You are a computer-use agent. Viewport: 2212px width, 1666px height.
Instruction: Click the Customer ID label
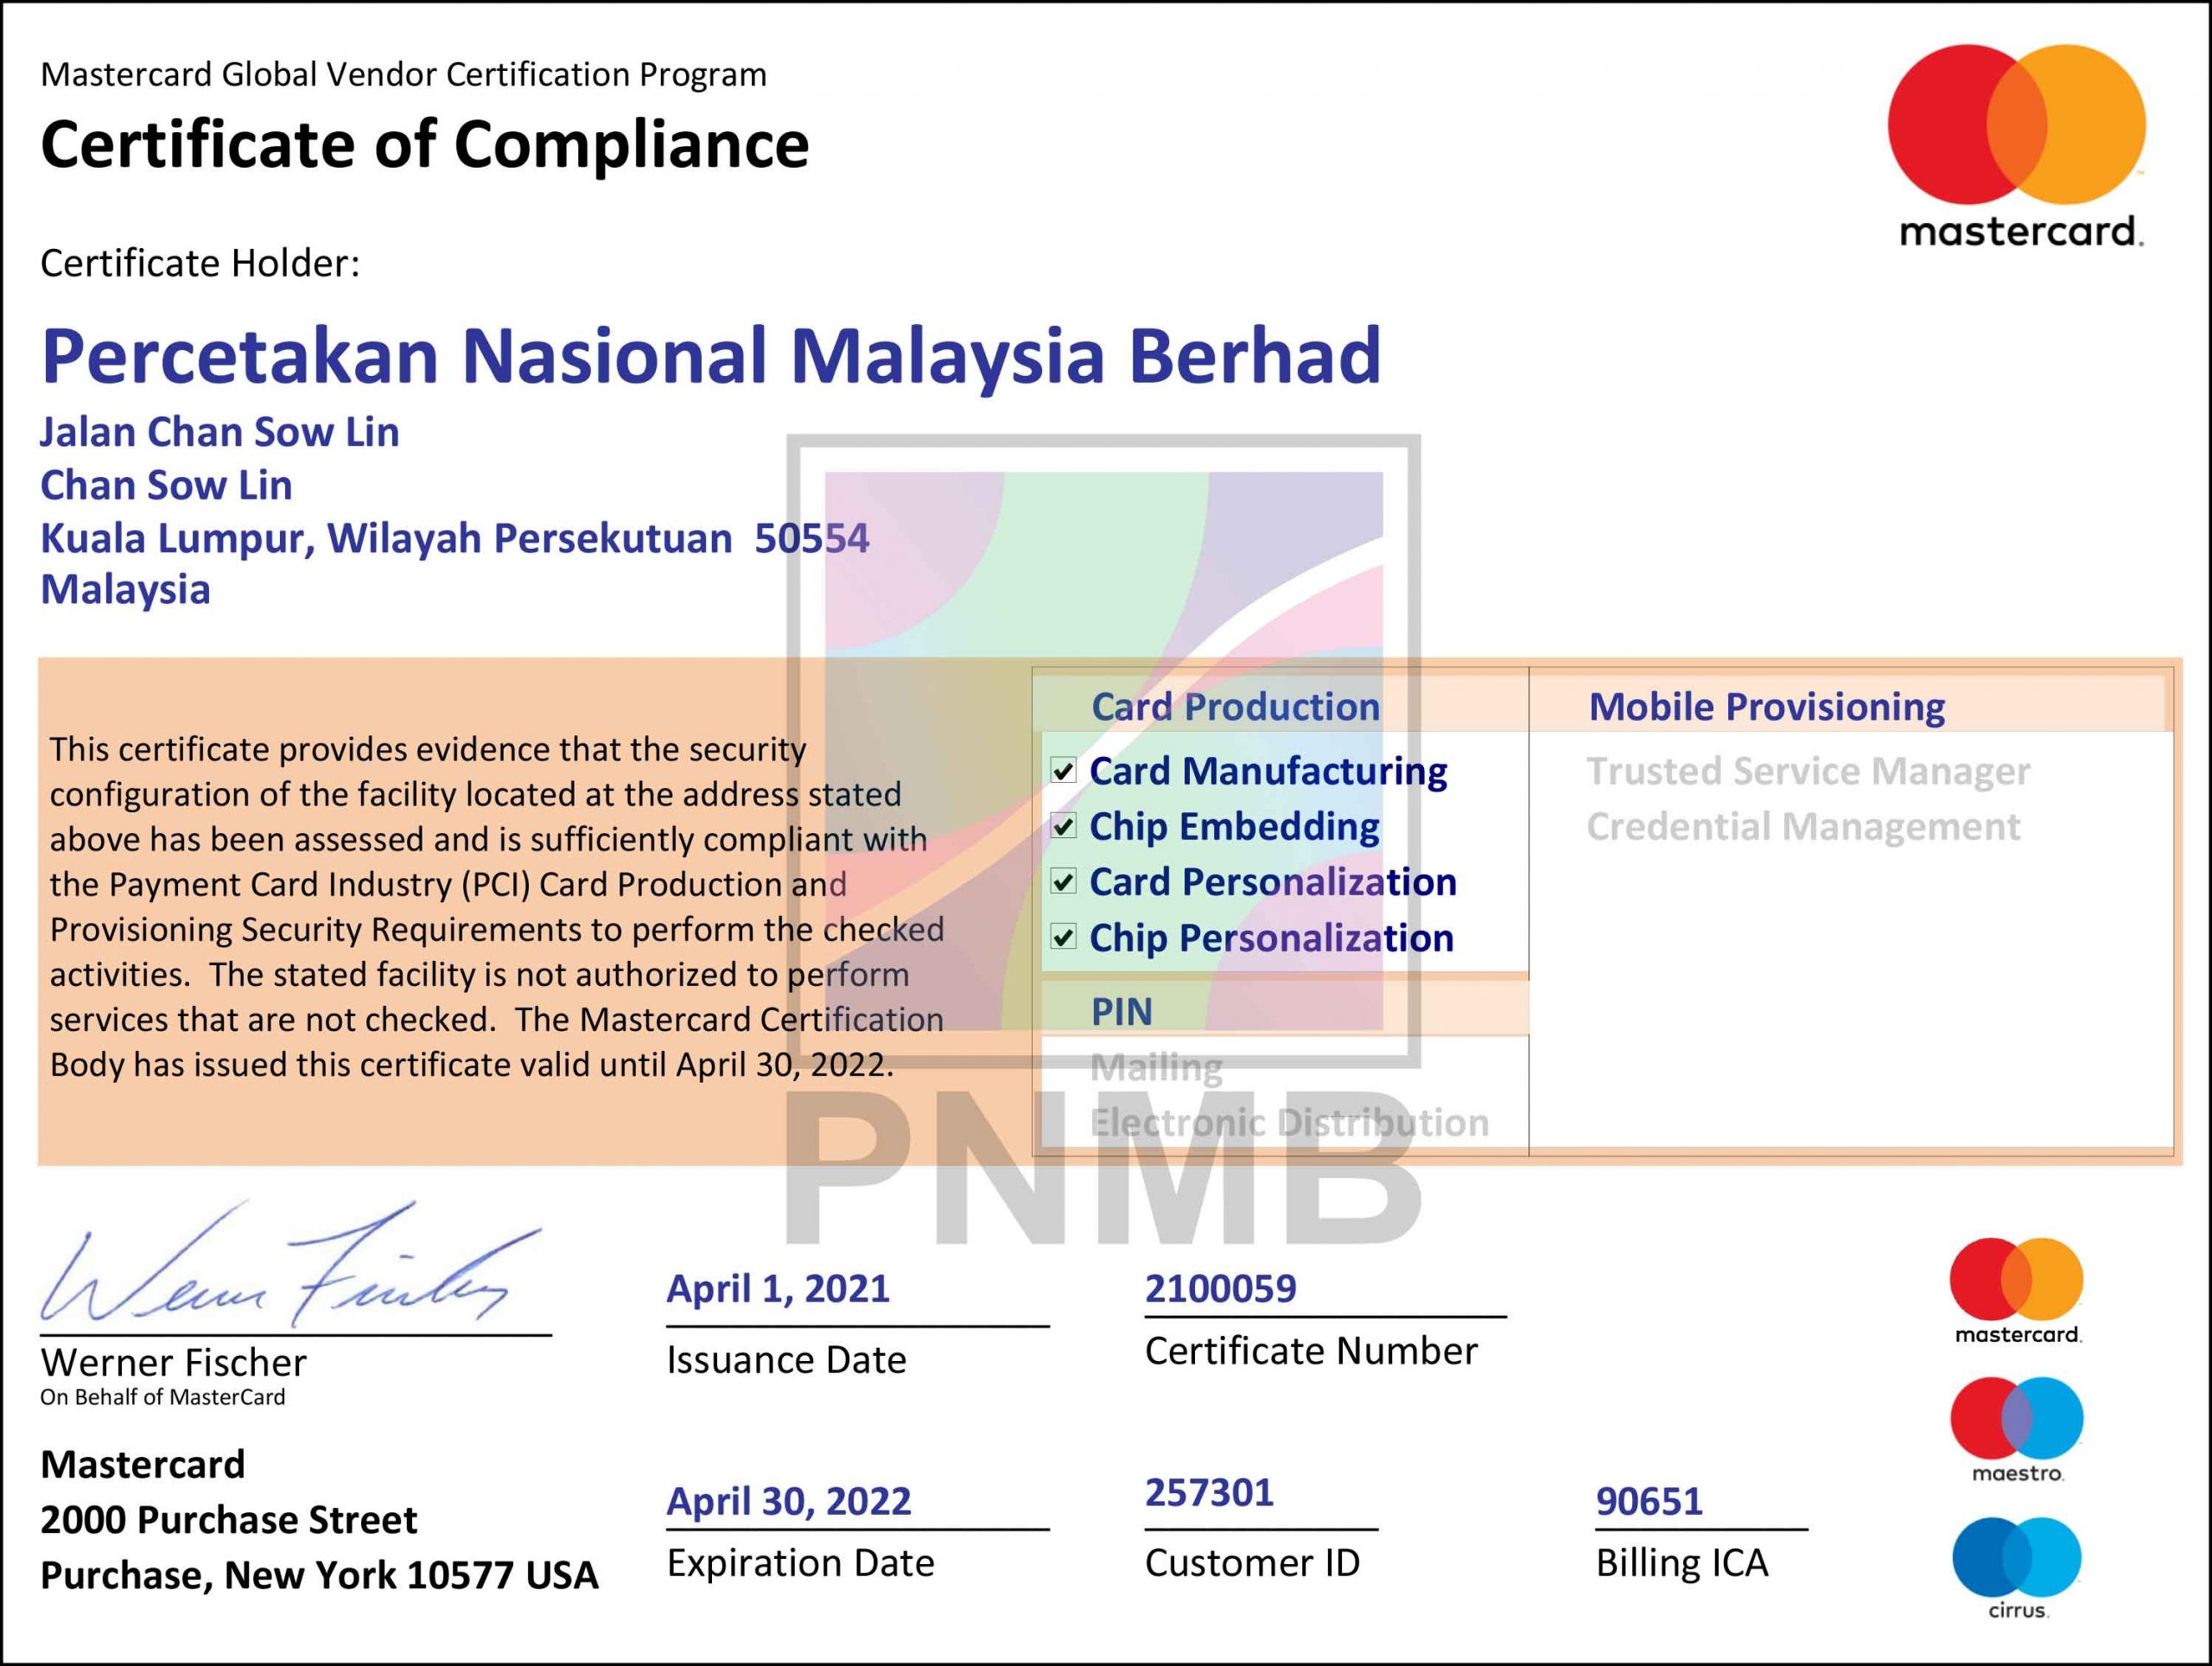(1252, 1563)
